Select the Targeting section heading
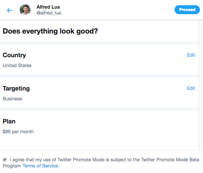This screenshot has height=173, width=203. click(x=16, y=88)
